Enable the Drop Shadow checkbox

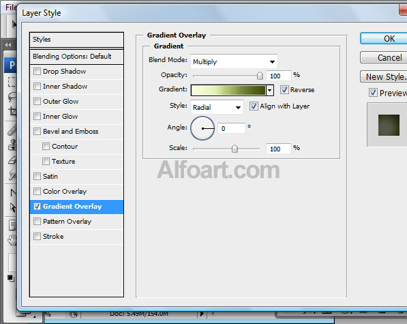click(x=37, y=71)
